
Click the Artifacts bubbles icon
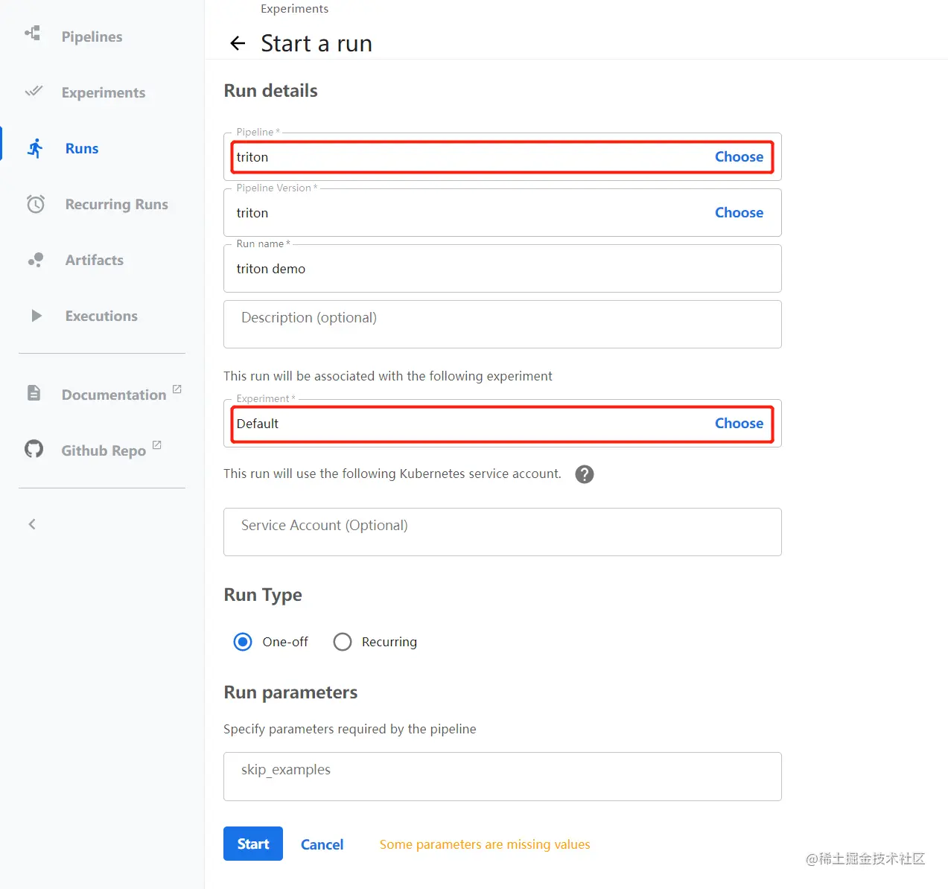pyautogui.click(x=36, y=260)
